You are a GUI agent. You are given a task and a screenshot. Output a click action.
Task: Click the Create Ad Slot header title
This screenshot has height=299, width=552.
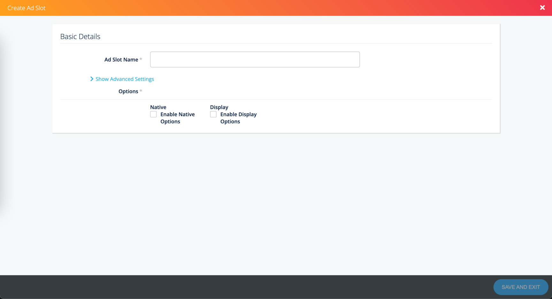(x=27, y=8)
